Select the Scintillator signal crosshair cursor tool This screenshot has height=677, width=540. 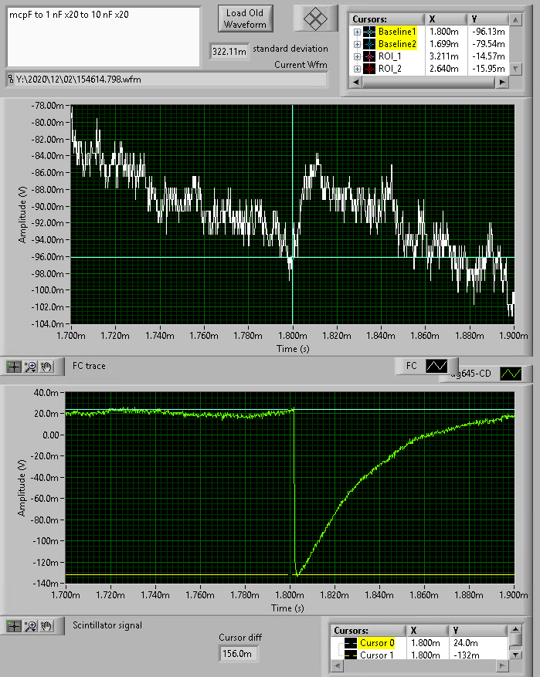(x=14, y=625)
